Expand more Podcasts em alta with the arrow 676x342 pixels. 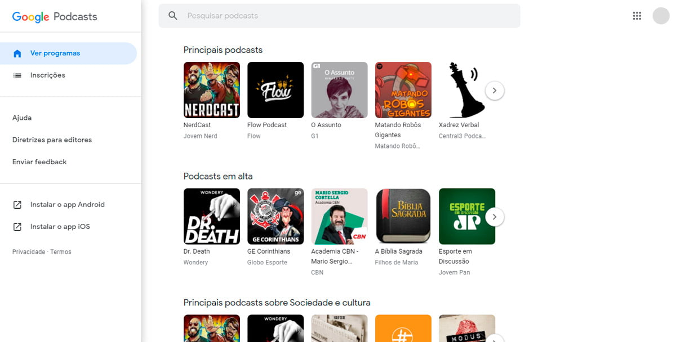click(x=494, y=216)
